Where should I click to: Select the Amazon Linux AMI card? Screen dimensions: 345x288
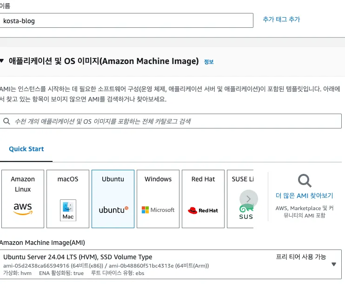[x=23, y=199]
